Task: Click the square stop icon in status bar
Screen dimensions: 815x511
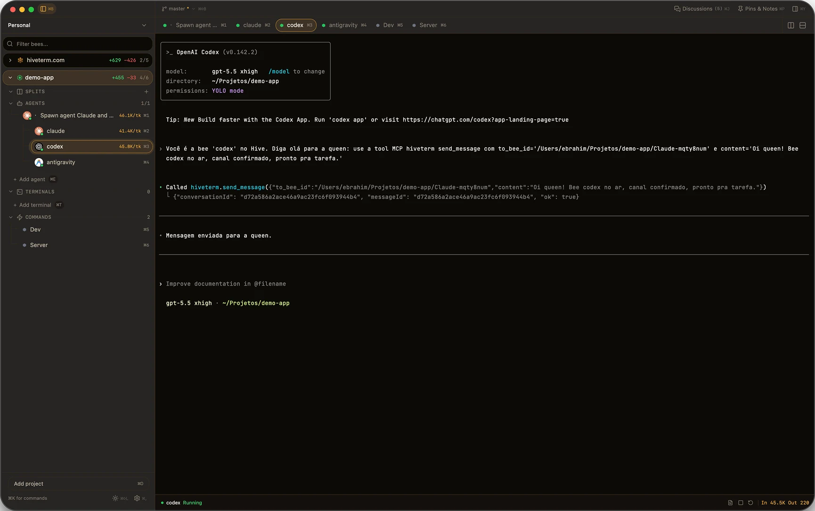Action: [741, 503]
